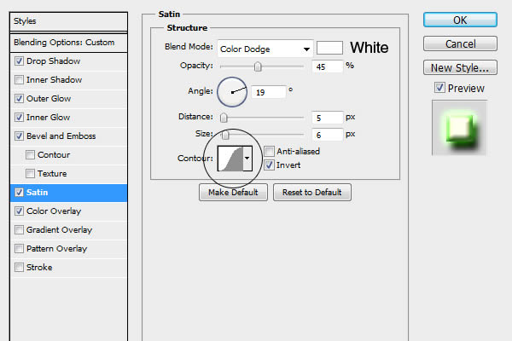
Task: Click the Contour curve thumbnail
Action: [x=230, y=158]
